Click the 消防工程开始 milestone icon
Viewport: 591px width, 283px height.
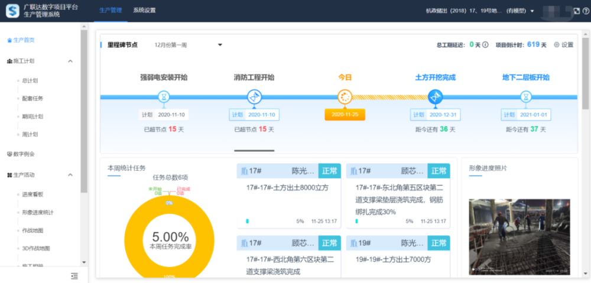[x=254, y=97]
